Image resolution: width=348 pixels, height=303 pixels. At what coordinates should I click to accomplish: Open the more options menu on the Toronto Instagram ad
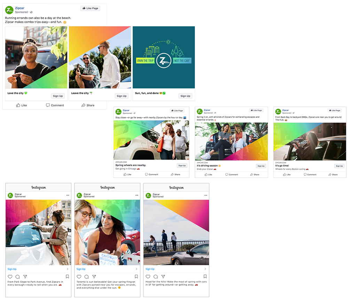point(137,195)
